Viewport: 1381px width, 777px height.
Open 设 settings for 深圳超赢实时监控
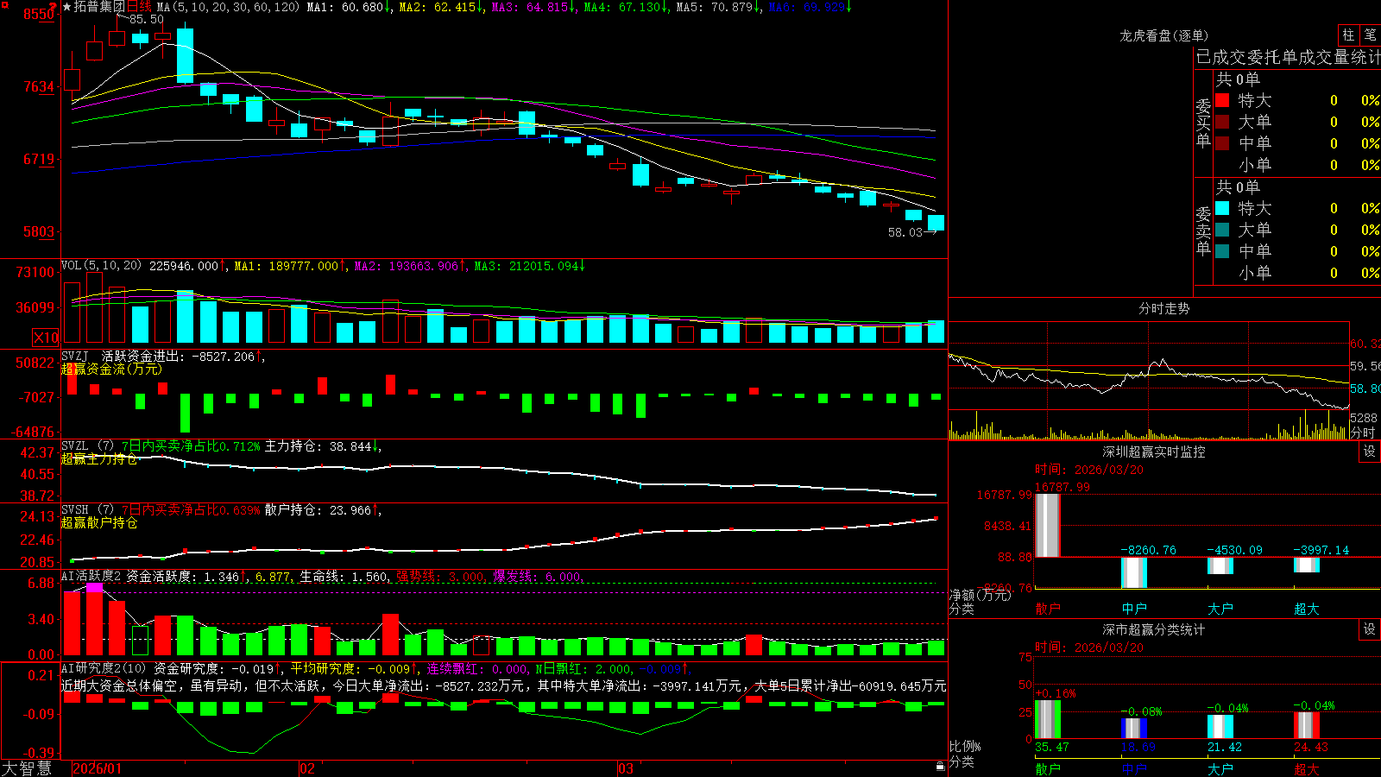click(1370, 452)
